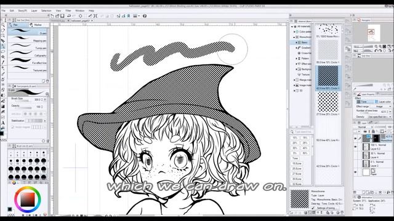Expand the 3D material folder
Viewport: 394px width, 221px height.
(294, 91)
